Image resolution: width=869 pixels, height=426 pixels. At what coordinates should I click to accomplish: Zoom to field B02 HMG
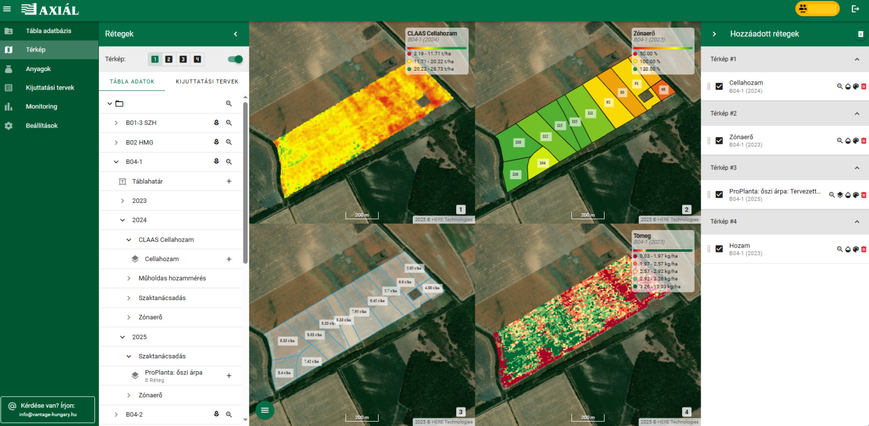229,142
